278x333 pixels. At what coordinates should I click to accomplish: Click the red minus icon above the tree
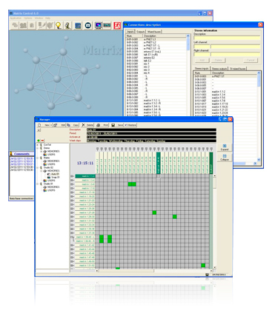(42, 141)
